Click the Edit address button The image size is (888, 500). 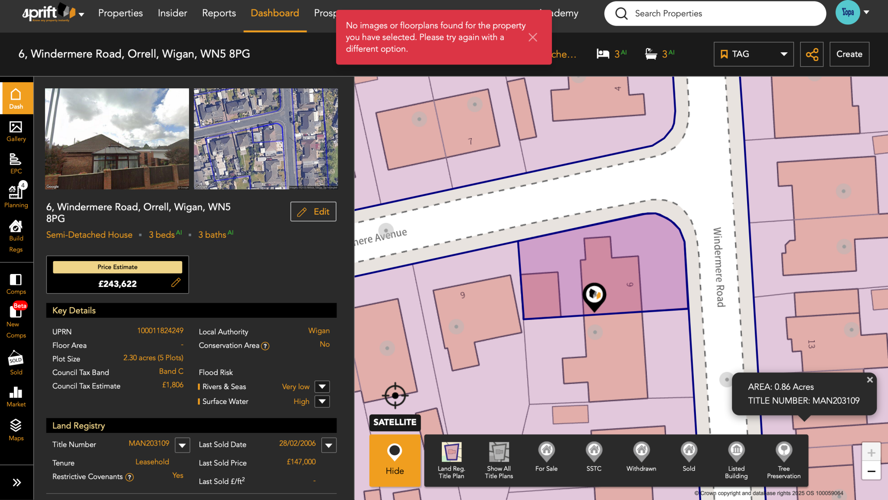(313, 212)
